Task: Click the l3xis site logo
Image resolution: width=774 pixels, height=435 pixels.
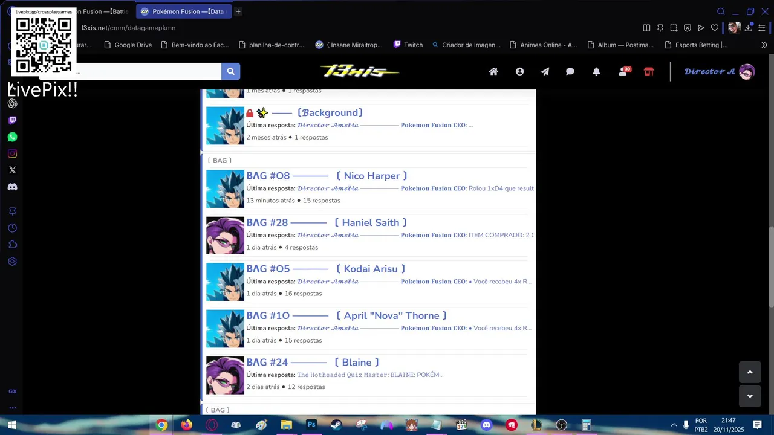Action: click(359, 71)
